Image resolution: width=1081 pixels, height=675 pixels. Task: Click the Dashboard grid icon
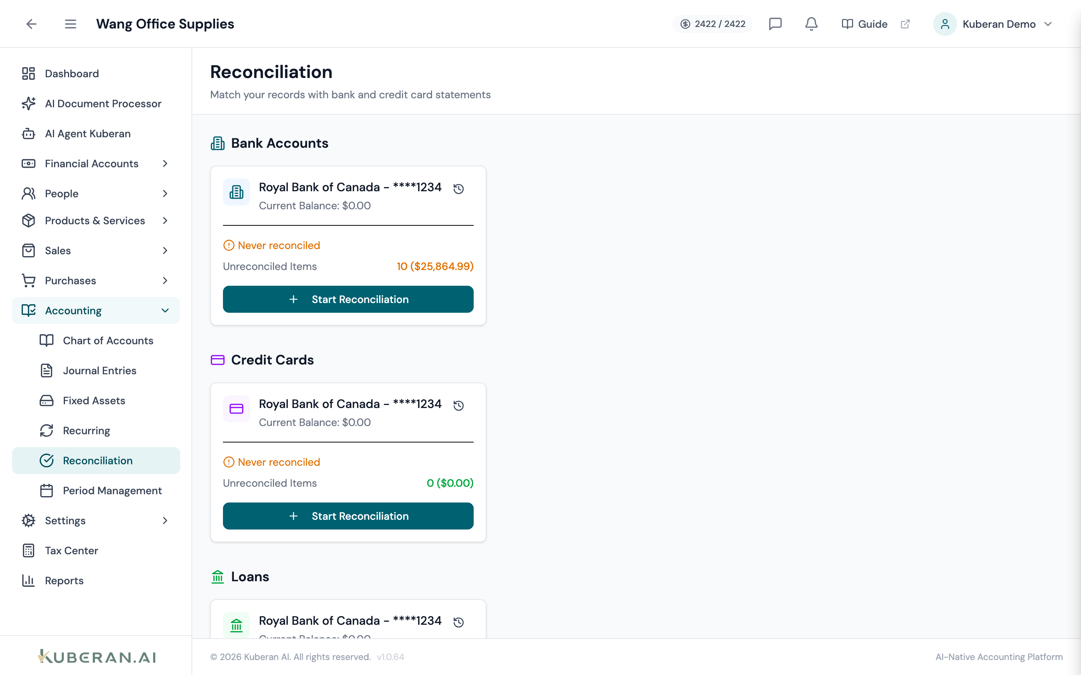click(x=29, y=73)
